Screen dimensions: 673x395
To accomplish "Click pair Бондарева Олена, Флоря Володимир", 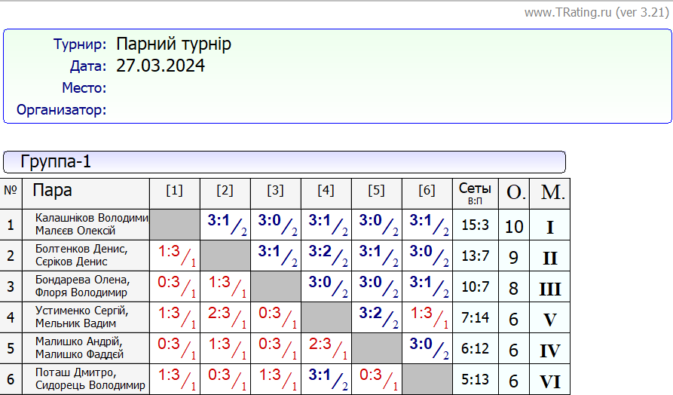I will 82,286.
